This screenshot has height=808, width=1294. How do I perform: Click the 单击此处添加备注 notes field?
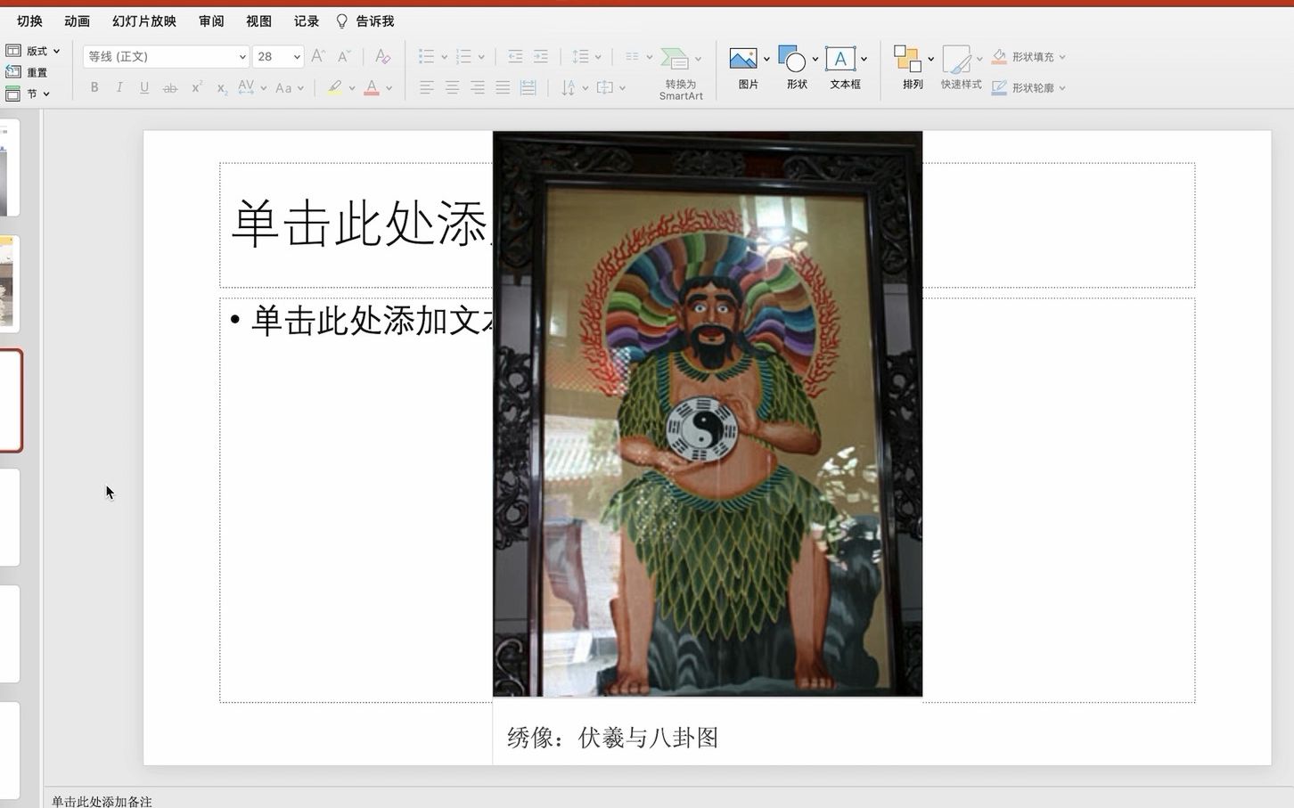click(102, 801)
